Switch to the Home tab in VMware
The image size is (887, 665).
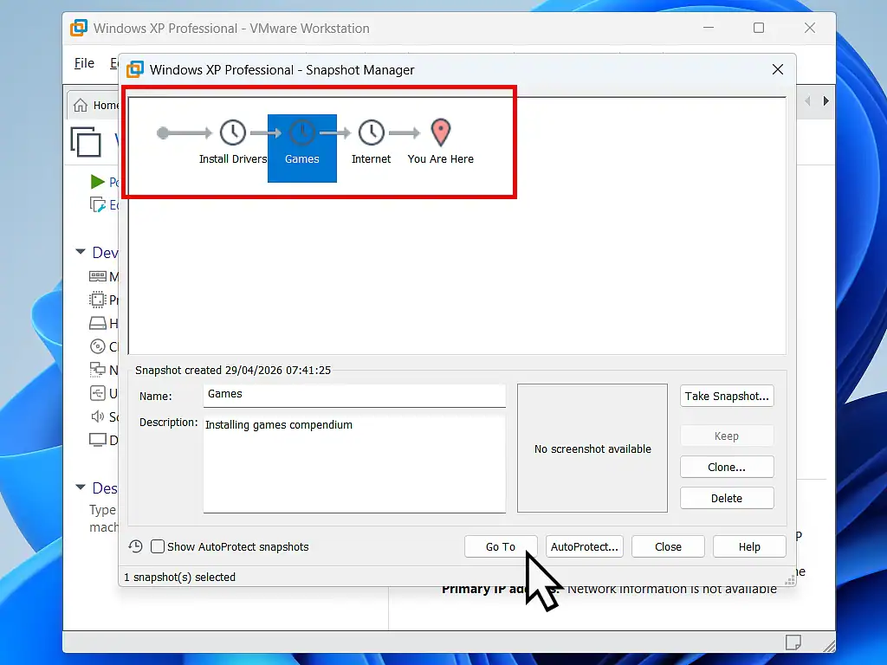(x=94, y=105)
